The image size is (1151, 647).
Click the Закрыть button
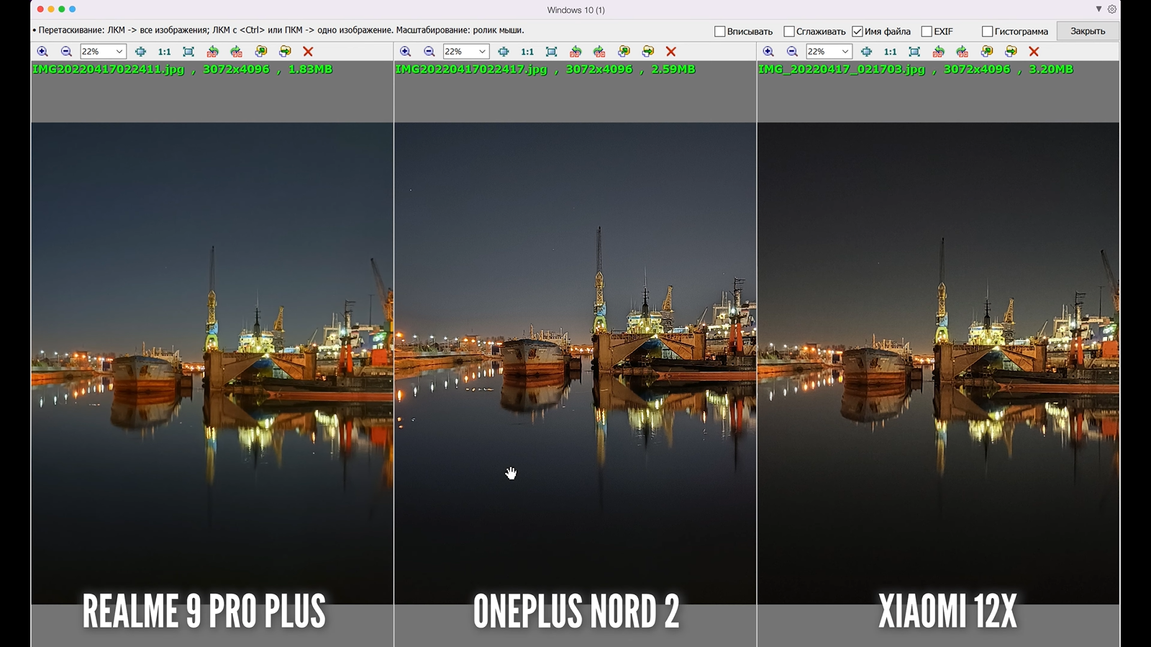pos(1088,31)
